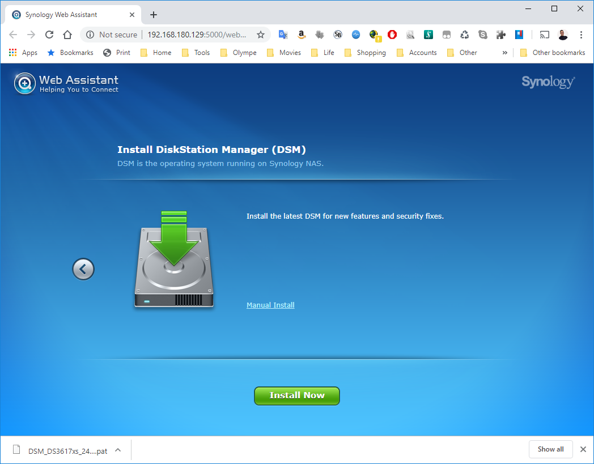This screenshot has height=464, width=594.
Task: Open the Olympe bookmarks folder
Action: click(x=238, y=53)
